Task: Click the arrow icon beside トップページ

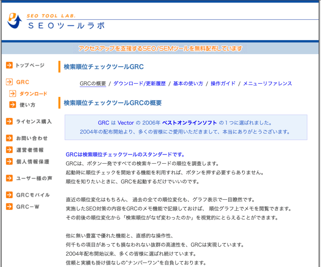Action: point(9,65)
